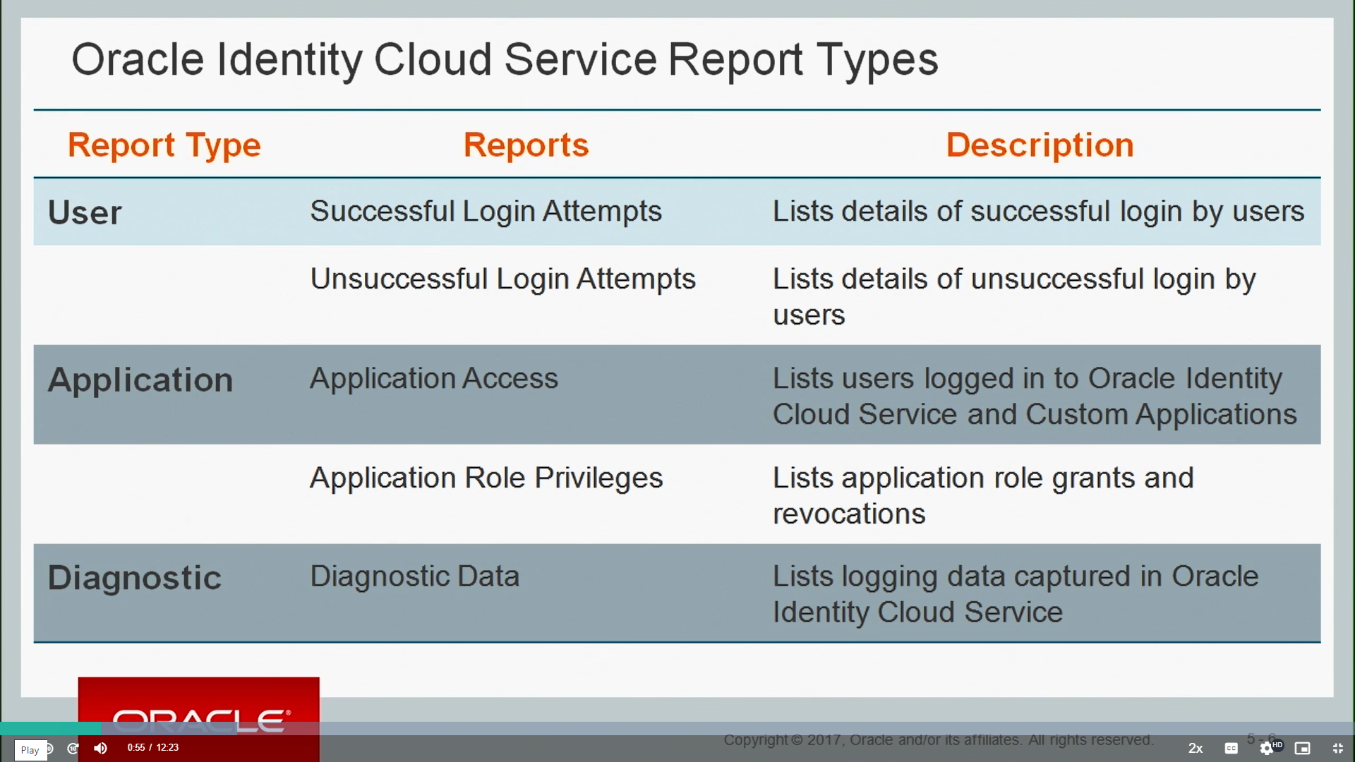Click the rewind/restart icon

click(49, 747)
